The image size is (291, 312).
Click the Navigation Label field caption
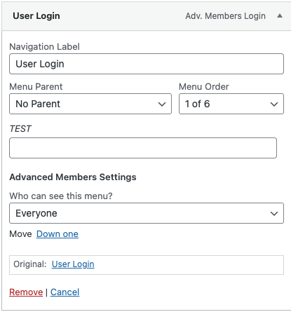click(x=45, y=47)
